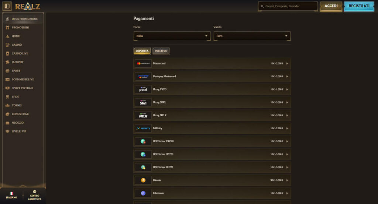Open the Valuta currency dropdown
The width and height of the screenshot is (378, 204).
coord(252,36)
